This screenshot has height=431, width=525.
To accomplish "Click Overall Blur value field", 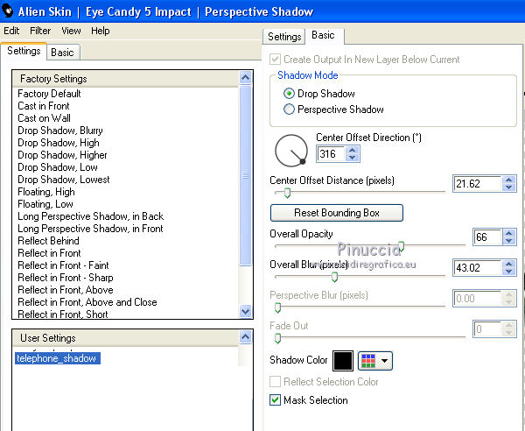I will tap(477, 268).
